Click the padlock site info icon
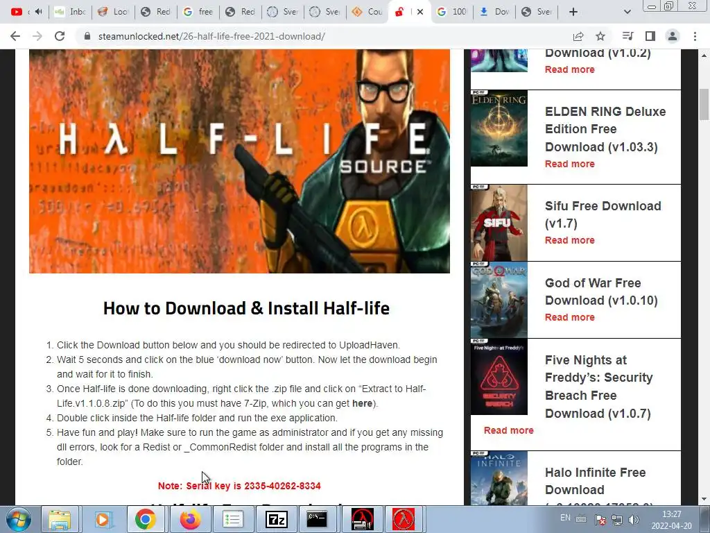This screenshot has width=710, height=533. click(87, 36)
